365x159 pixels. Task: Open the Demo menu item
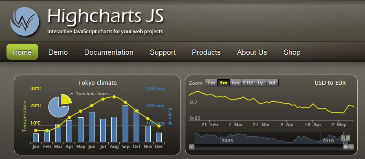point(58,52)
